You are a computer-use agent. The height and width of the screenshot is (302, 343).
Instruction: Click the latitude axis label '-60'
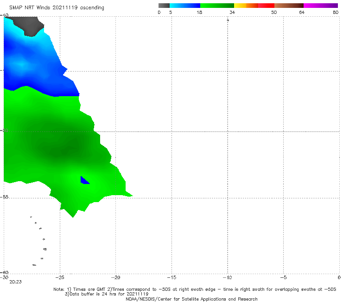[4, 272]
